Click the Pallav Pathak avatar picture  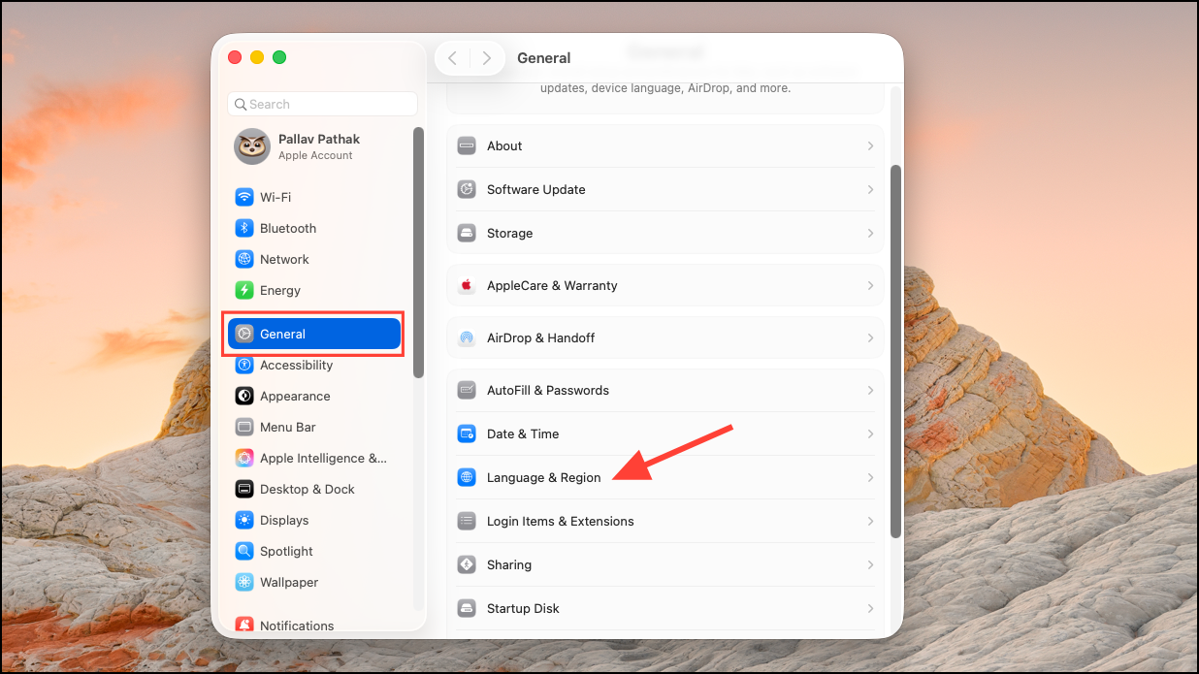pos(252,146)
